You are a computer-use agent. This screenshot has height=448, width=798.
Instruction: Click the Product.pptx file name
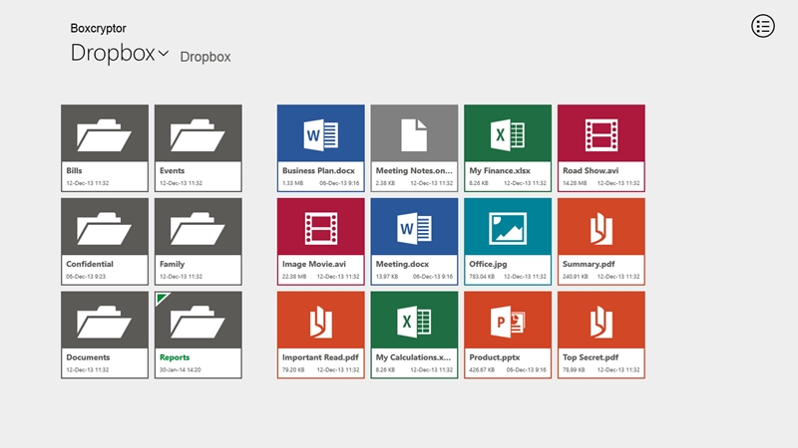494,357
